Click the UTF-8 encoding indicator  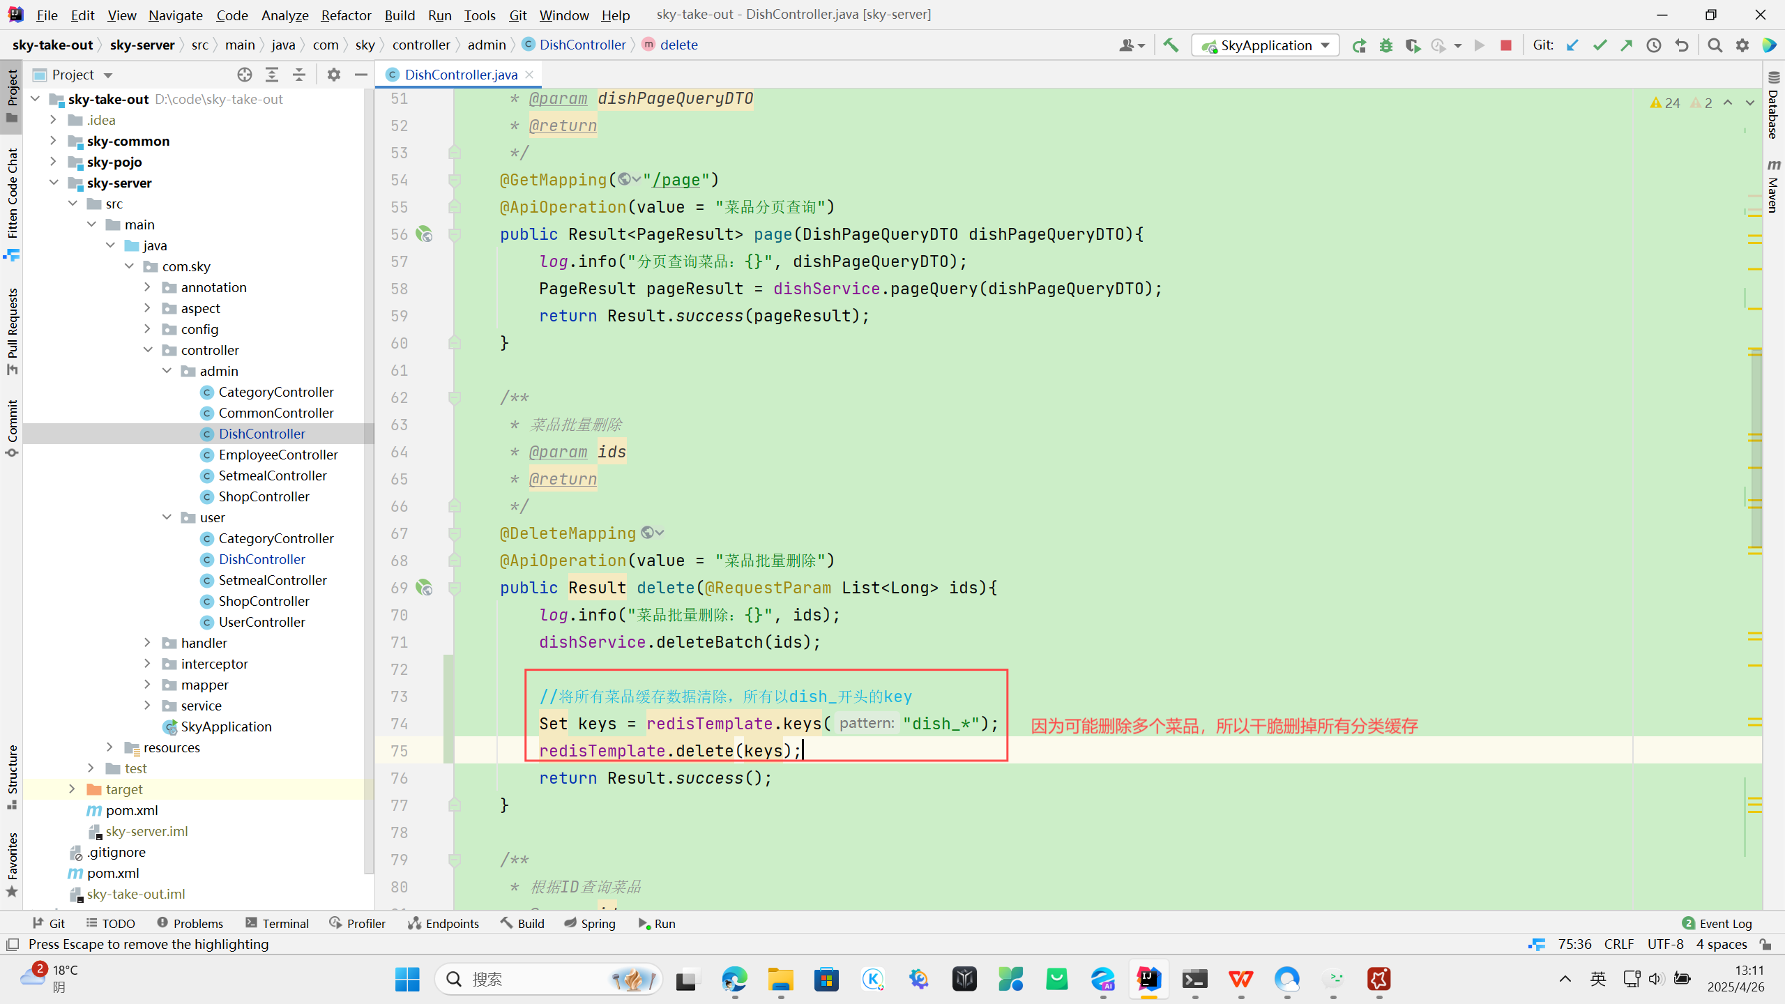pyautogui.click(x=1665, y=944)
